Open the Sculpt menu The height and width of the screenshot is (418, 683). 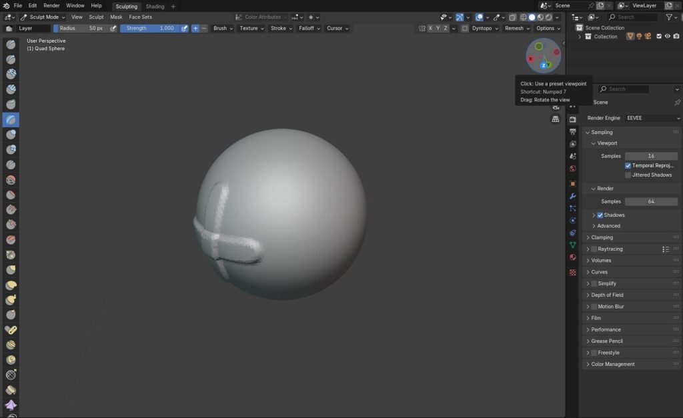click(x=94, y=17)
